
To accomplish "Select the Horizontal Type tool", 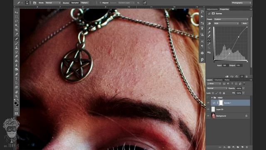I will click(x=16, y=78).
